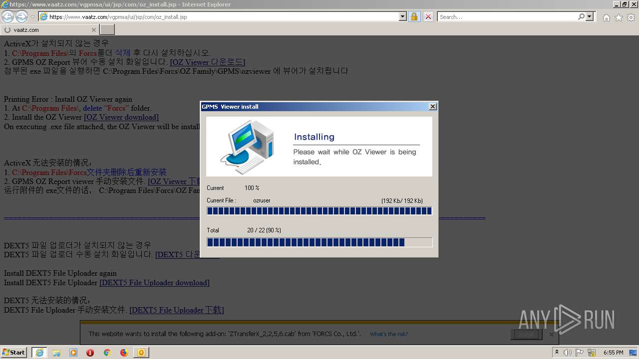Click into the Search box
The height and width of the screenshot is (359, 639).
(507, 16)
